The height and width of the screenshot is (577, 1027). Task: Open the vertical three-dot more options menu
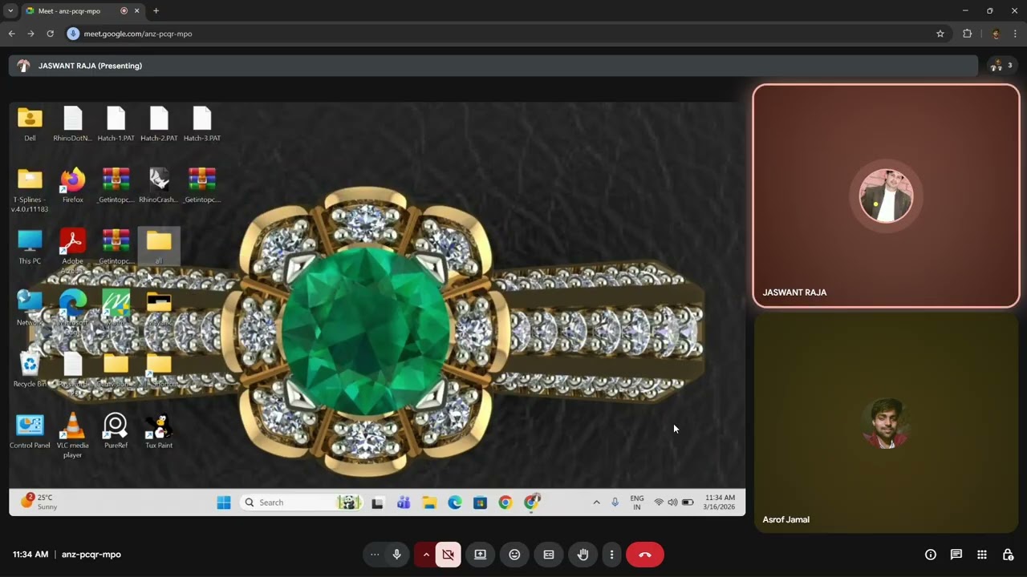(x=611, y=555)
